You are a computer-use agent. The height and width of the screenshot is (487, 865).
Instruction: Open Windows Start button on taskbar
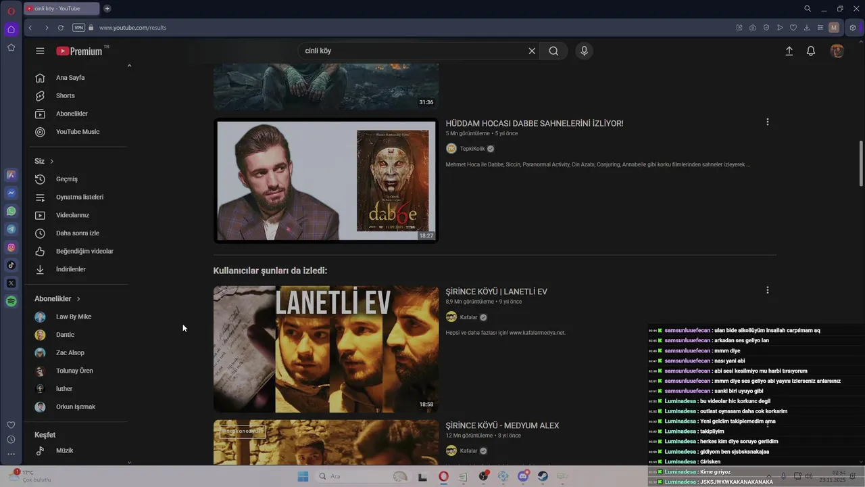pyautogui.click(x=303, y=476)
